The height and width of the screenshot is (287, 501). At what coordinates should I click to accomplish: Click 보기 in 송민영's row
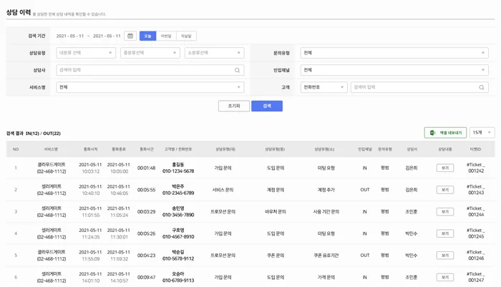pyautogui.click(x=444, y=212)
